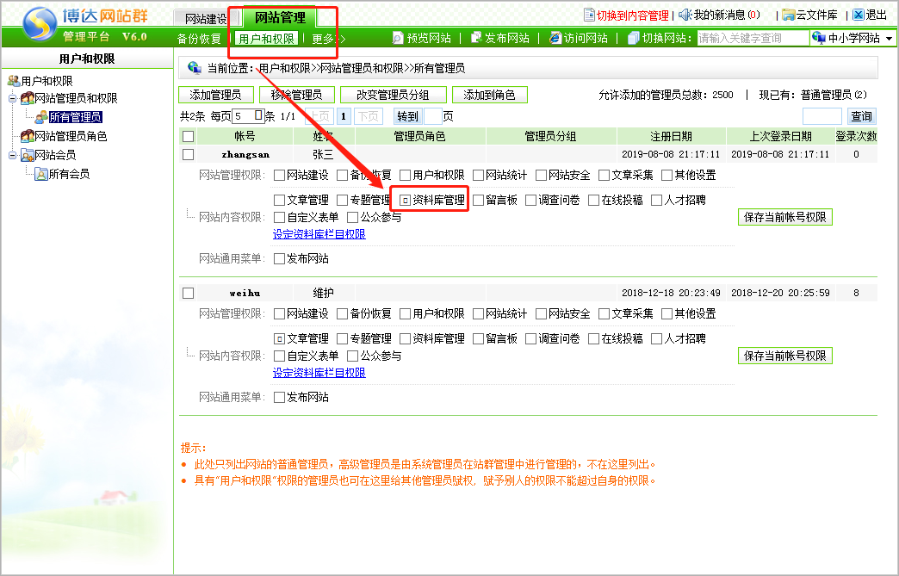Click zhangsan's 设定资料库栏目权限 link
This screenshot has width=899, height=576.
[x=319, y=234]
